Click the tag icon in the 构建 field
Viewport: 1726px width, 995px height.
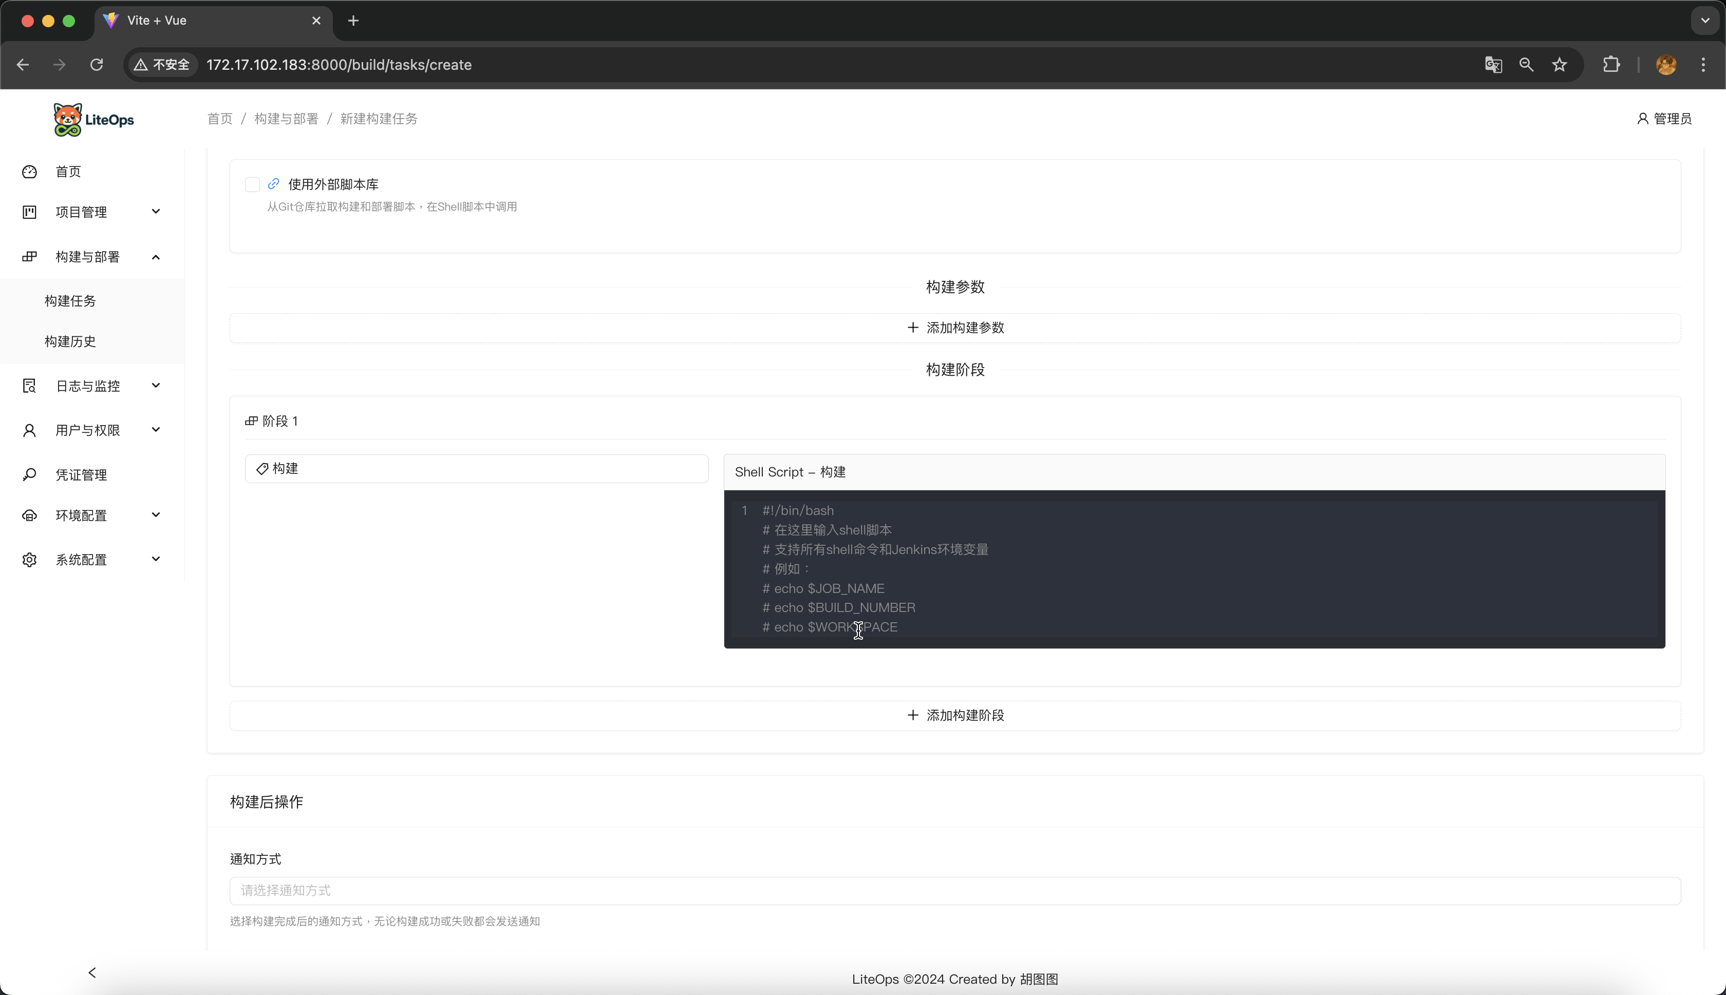tap(262, 469)
